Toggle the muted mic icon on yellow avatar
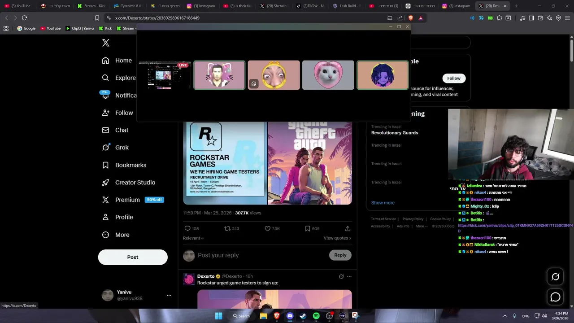This screenshot has width=574, height=323. (x=253, y=83)
